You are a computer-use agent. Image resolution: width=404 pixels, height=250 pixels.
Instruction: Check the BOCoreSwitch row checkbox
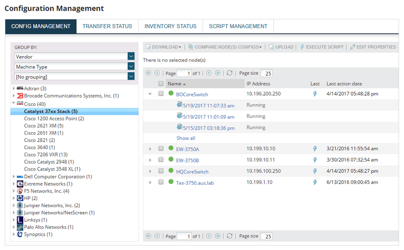[x=161, y=93]
